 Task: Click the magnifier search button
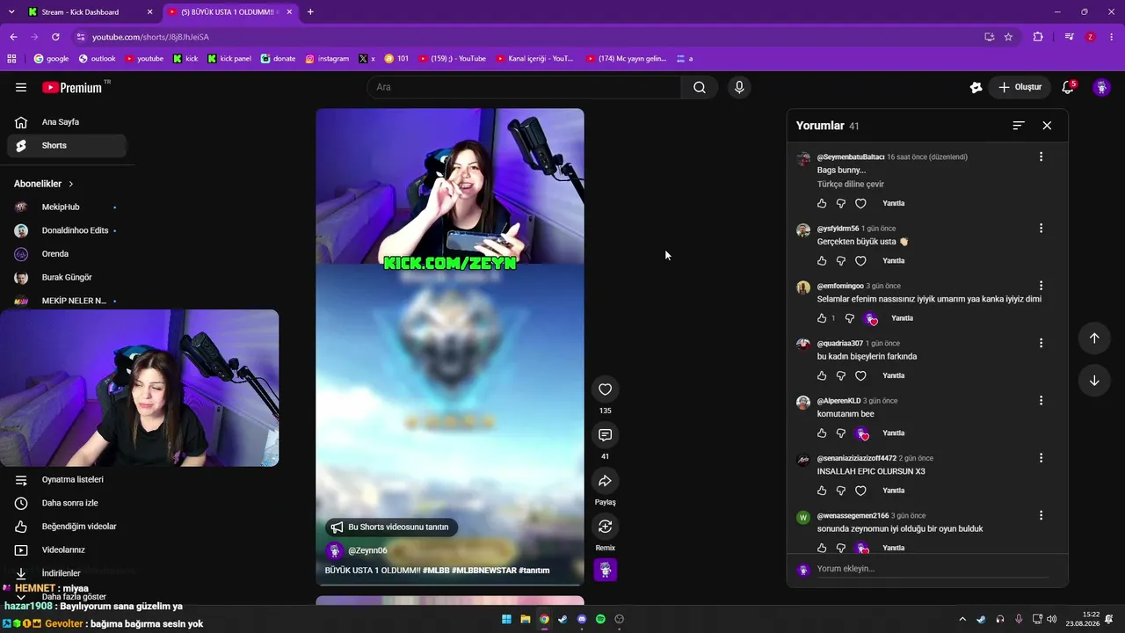tap(700, 87)
